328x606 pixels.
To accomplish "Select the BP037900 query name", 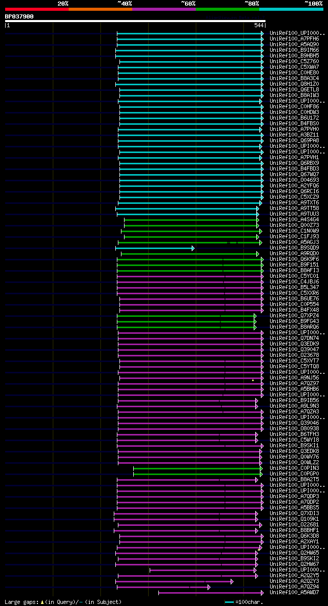I will [19, 16].
